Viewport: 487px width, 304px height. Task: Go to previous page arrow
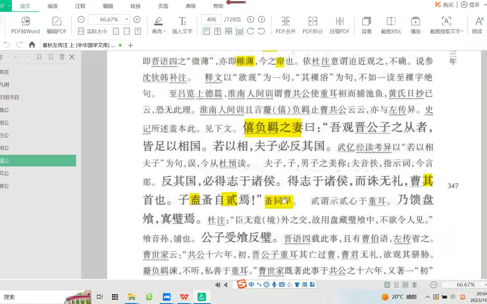[251, 19]
